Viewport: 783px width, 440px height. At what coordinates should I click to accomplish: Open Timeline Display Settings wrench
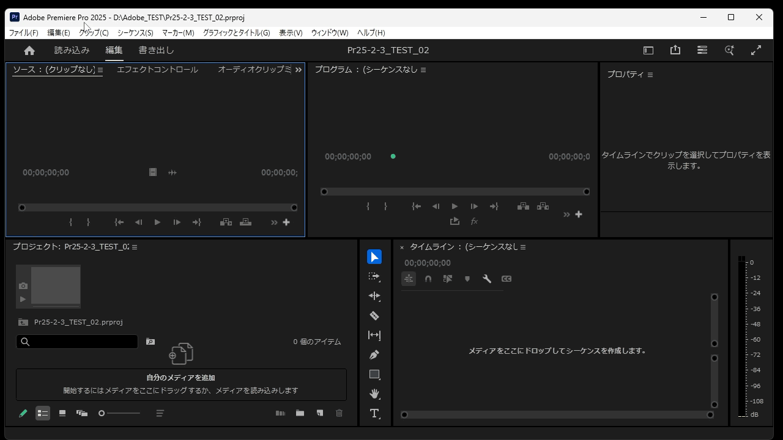tap(487, 279)
